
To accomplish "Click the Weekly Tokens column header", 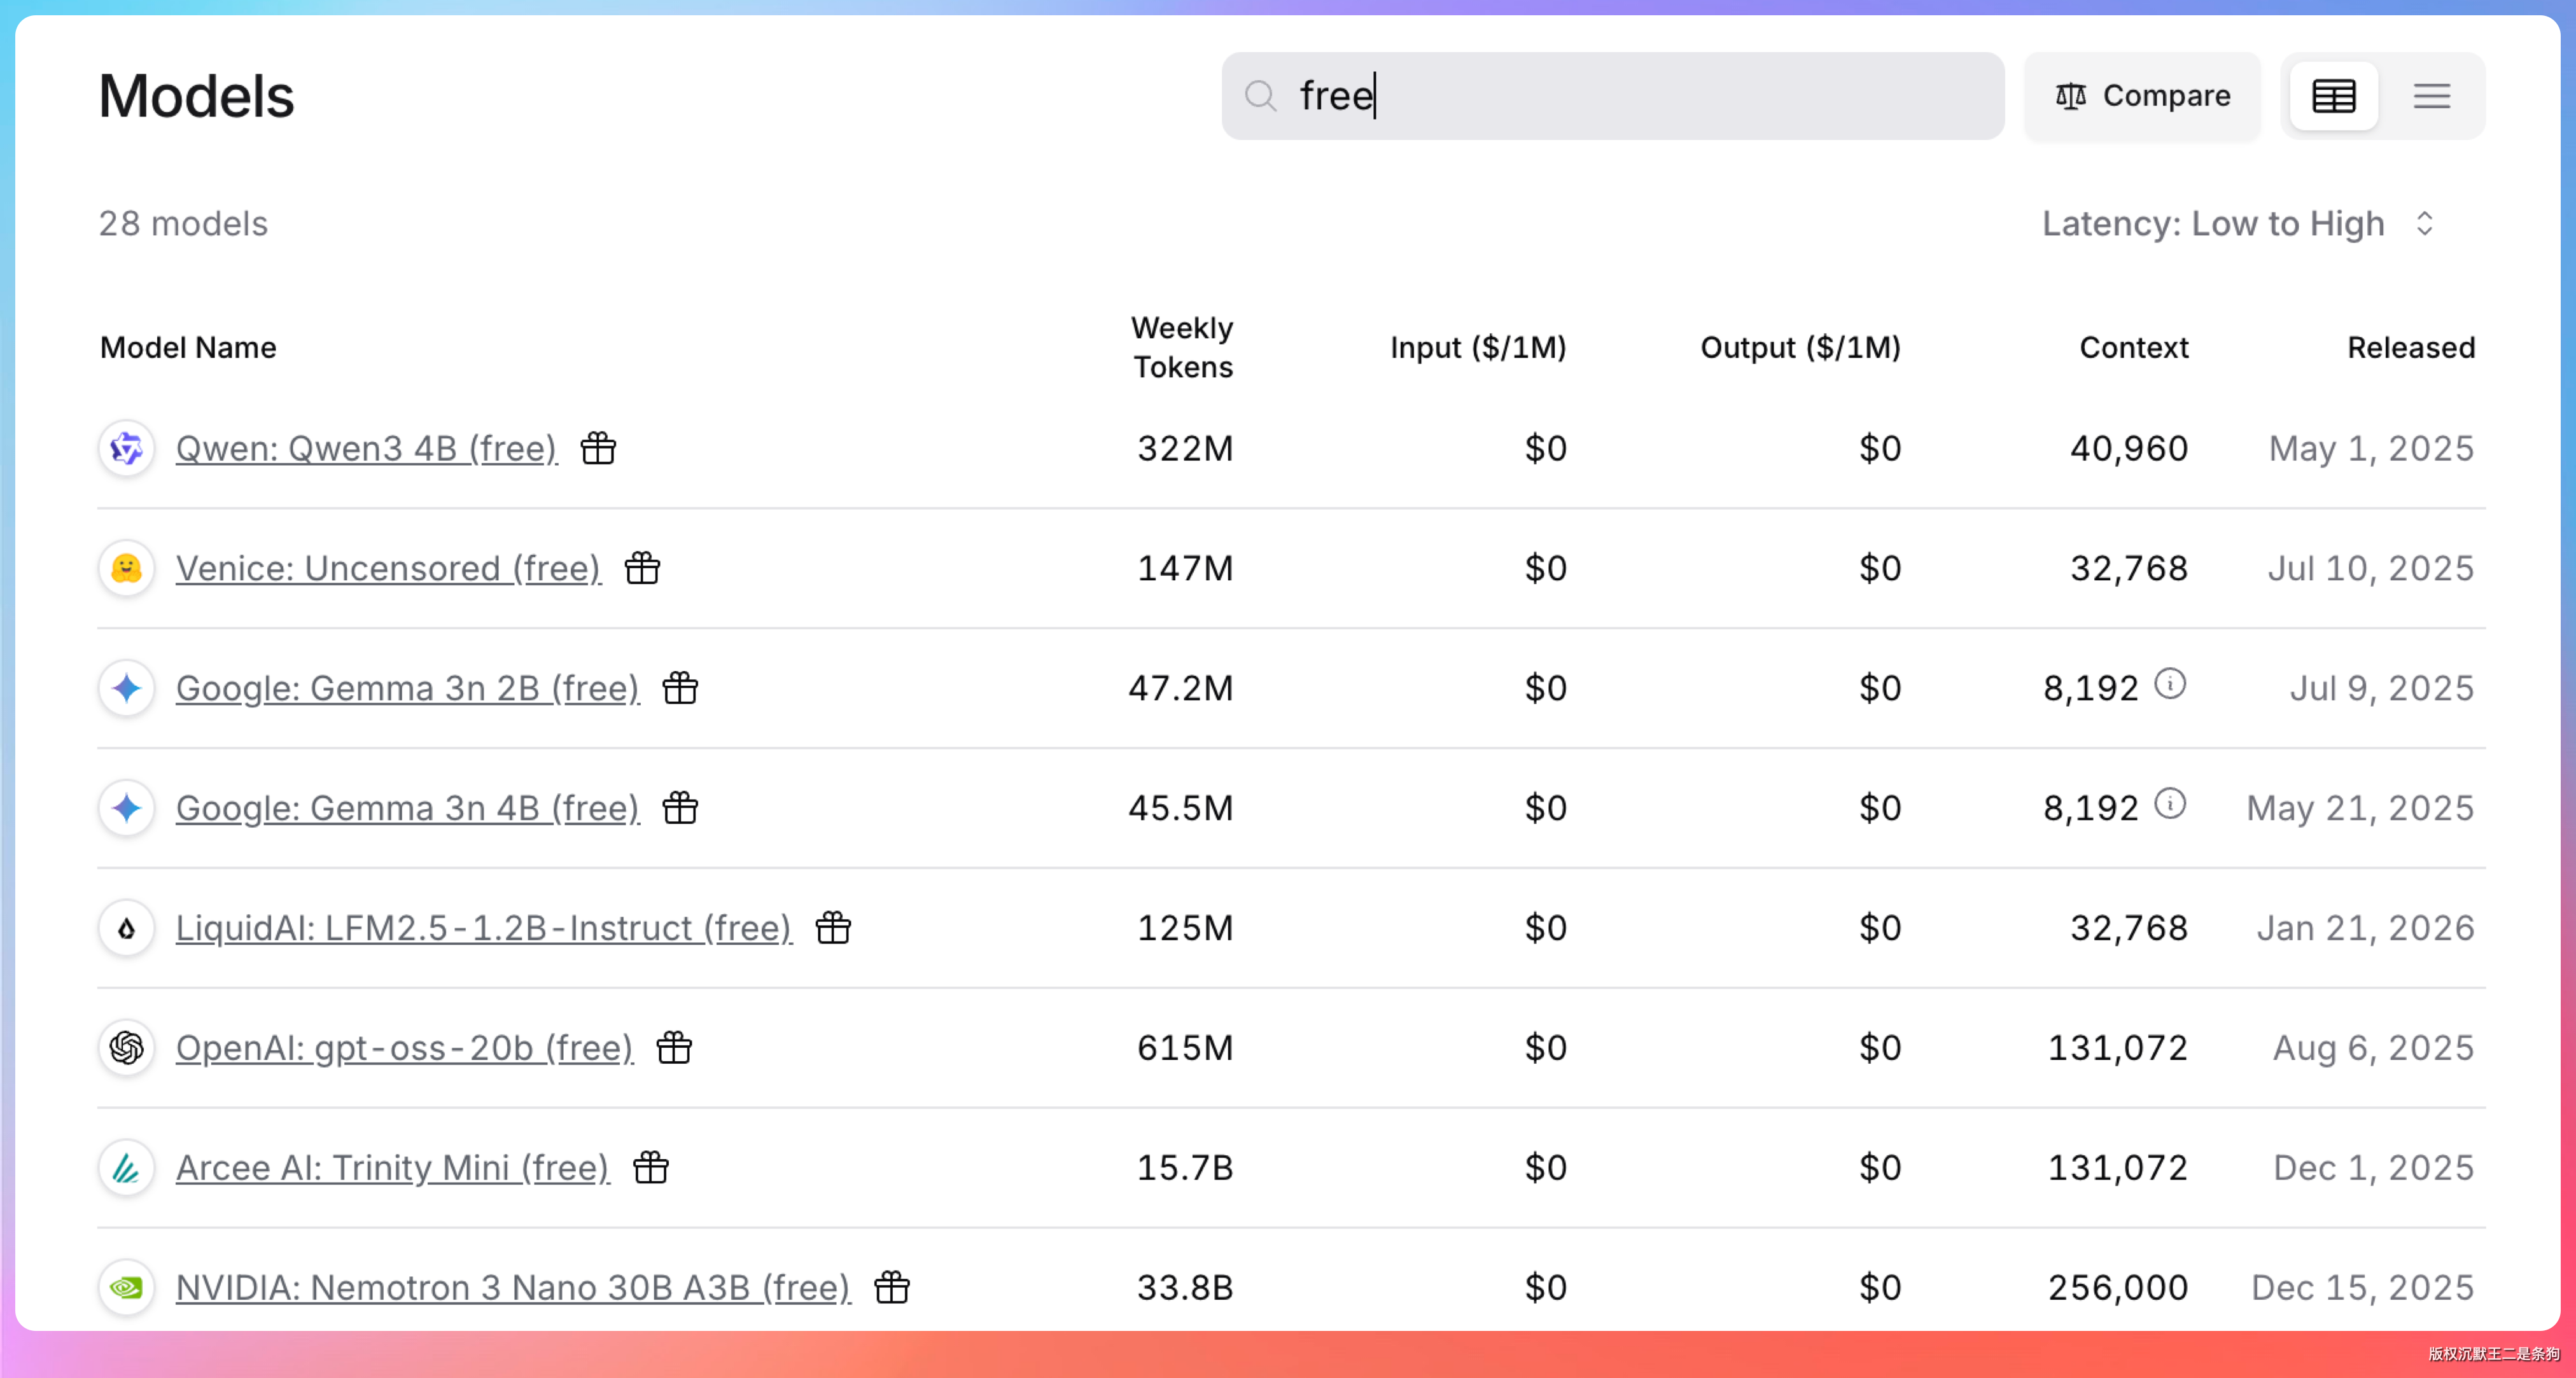I will pos(1181,347).
